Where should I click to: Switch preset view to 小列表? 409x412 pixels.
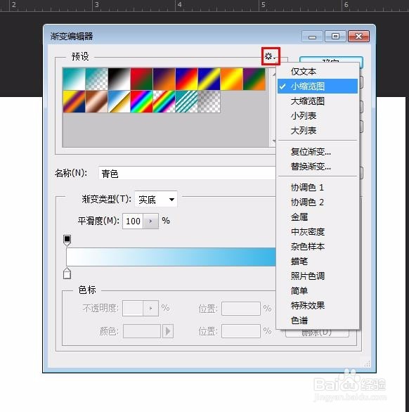318,115
